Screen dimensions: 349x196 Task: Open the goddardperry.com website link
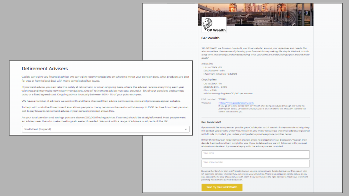click(236, 103)
